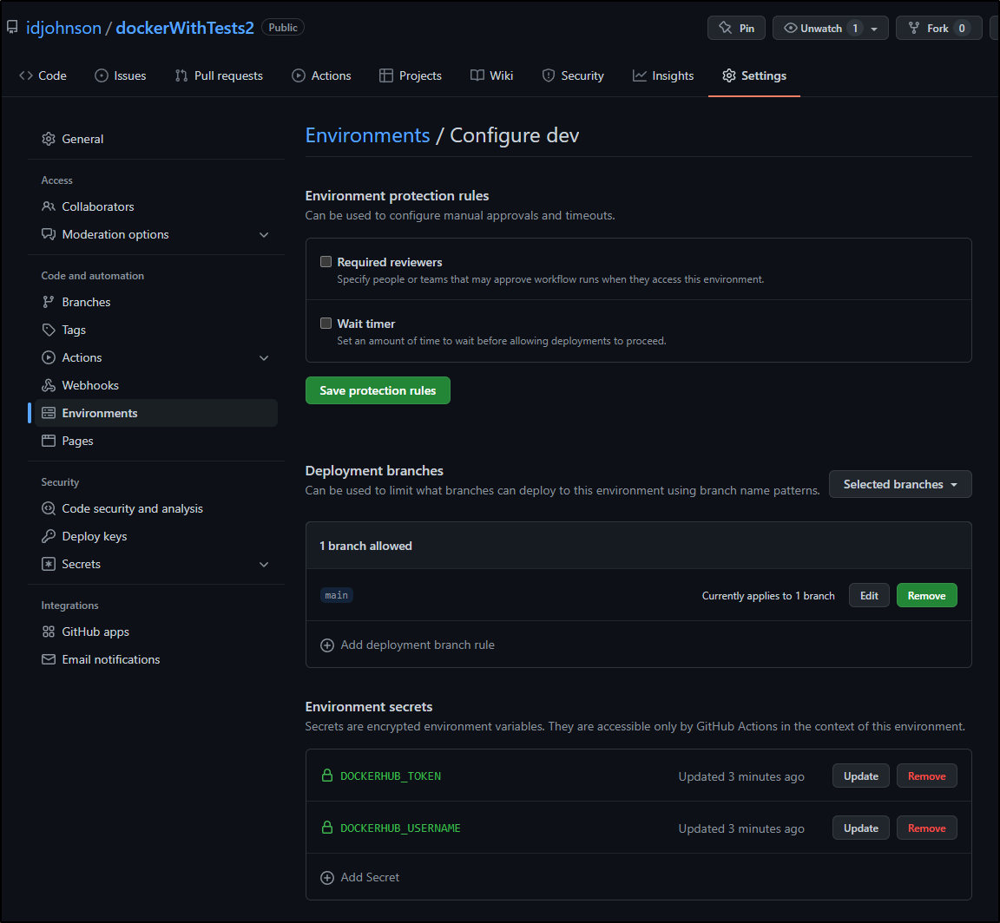The image size is (1000, 923).
Task: Click the Tags tag icon
Action: pyautogui.click(x=49, y=330)
